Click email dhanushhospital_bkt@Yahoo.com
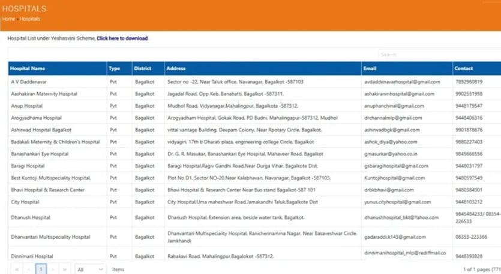The height and width of the screenshot is (274, 501). [401, 218]
